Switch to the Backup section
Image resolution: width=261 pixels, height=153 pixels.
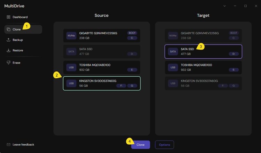[x=18, y=40]
